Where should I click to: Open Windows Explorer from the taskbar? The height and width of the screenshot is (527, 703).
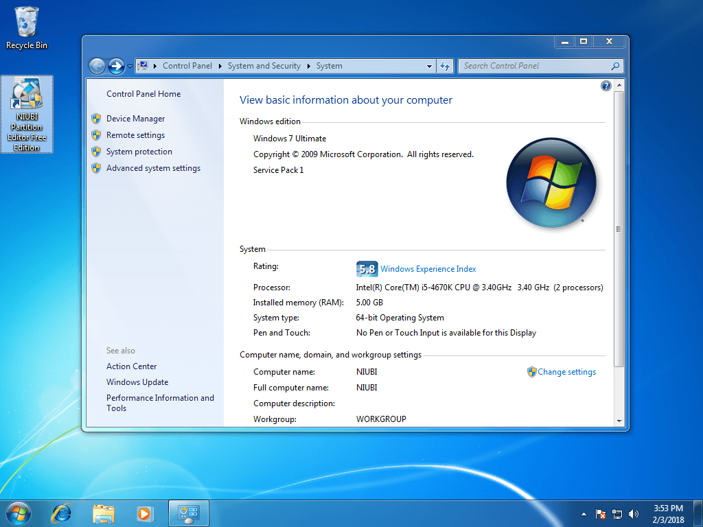pos(104,513)
